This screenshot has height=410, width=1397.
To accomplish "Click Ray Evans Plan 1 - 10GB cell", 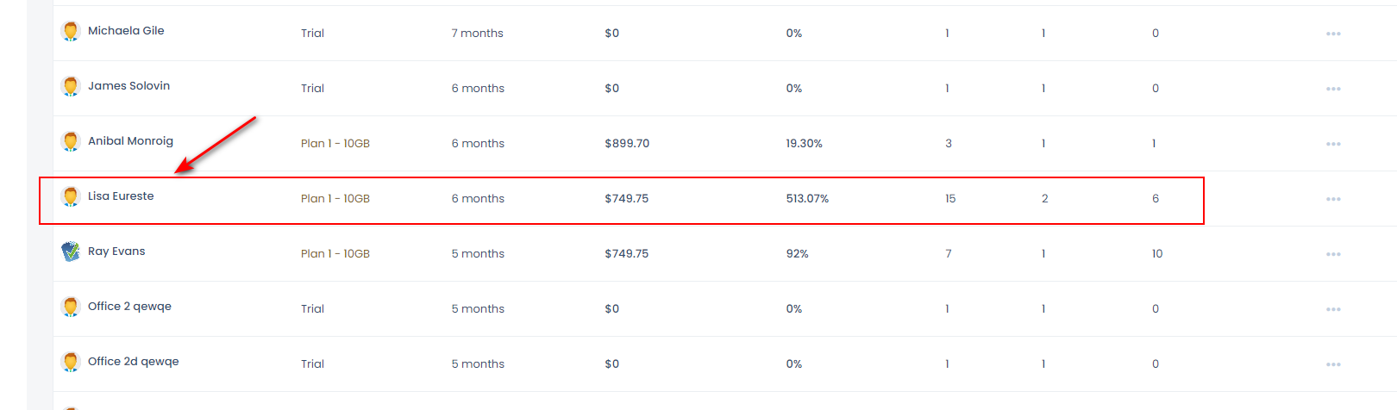I will (x=335, y=253).
